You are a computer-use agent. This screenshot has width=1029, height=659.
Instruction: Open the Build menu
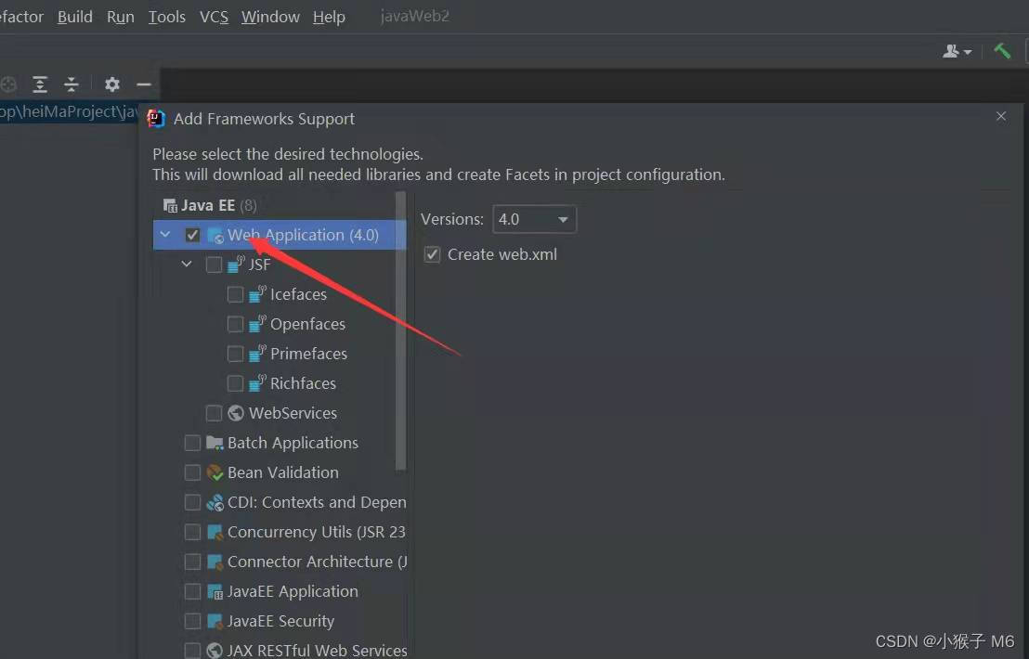pyautogui.click(x=75, y=17)
